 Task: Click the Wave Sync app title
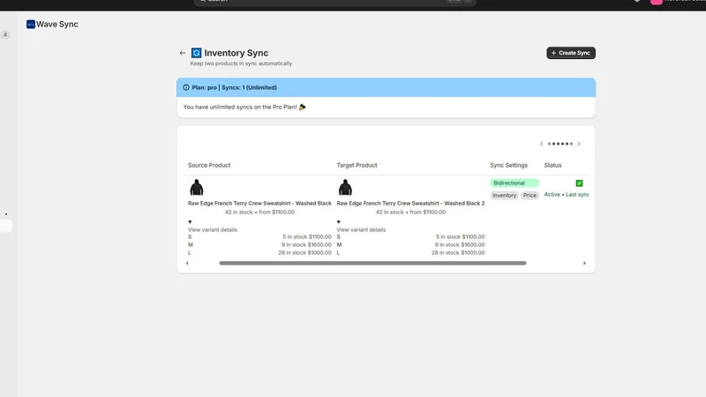click(x=57, y=25)
